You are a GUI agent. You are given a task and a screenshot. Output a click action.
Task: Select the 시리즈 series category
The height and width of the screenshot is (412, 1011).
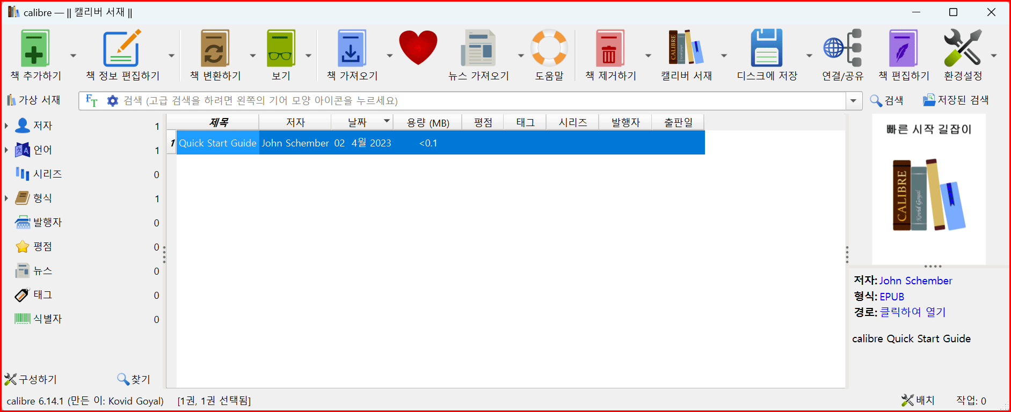click(47, 174)
